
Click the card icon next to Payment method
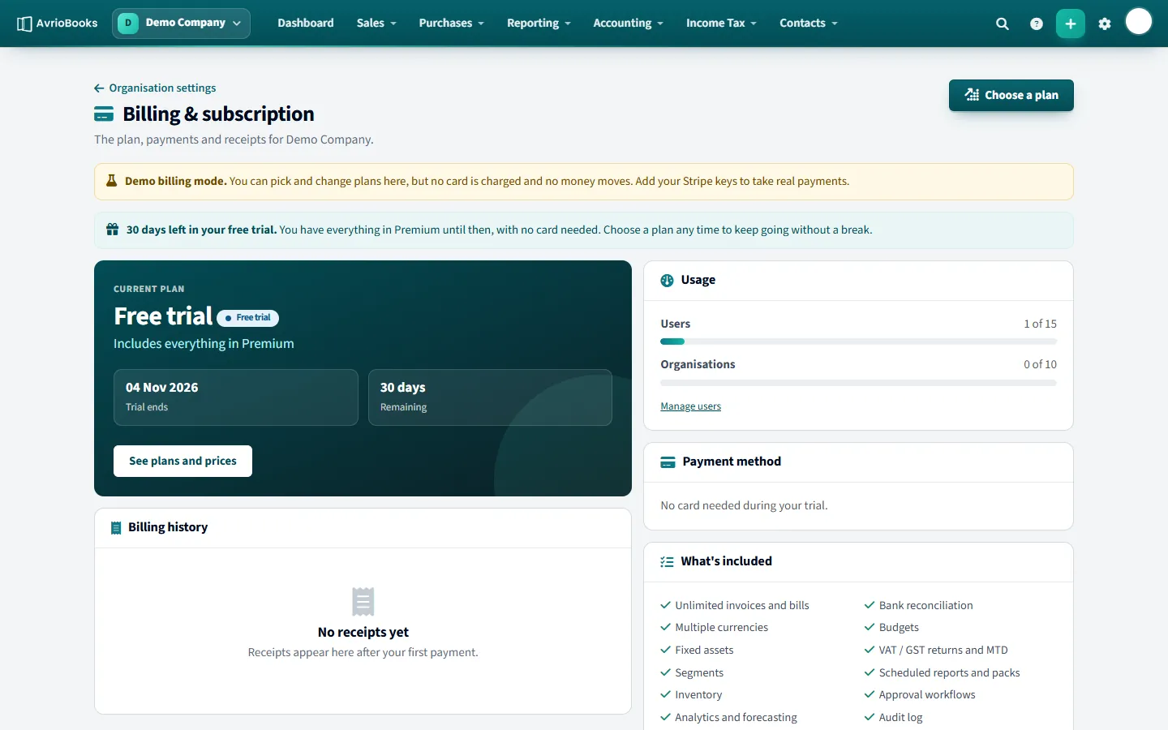click(668, 462)
